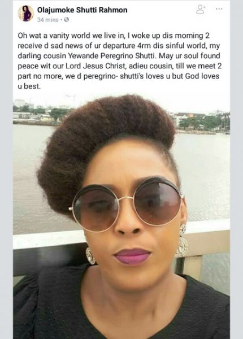Click the 'God loves' text in post
This screenshot has height=339, width=243.
point(202,76)
